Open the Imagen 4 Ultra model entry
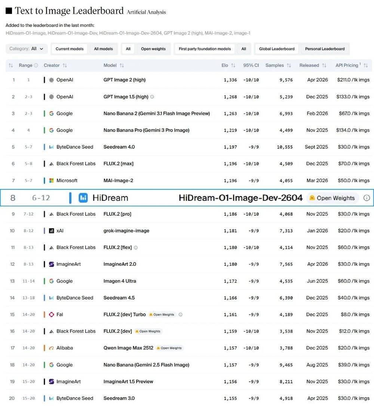 click(x=120, y=281)
